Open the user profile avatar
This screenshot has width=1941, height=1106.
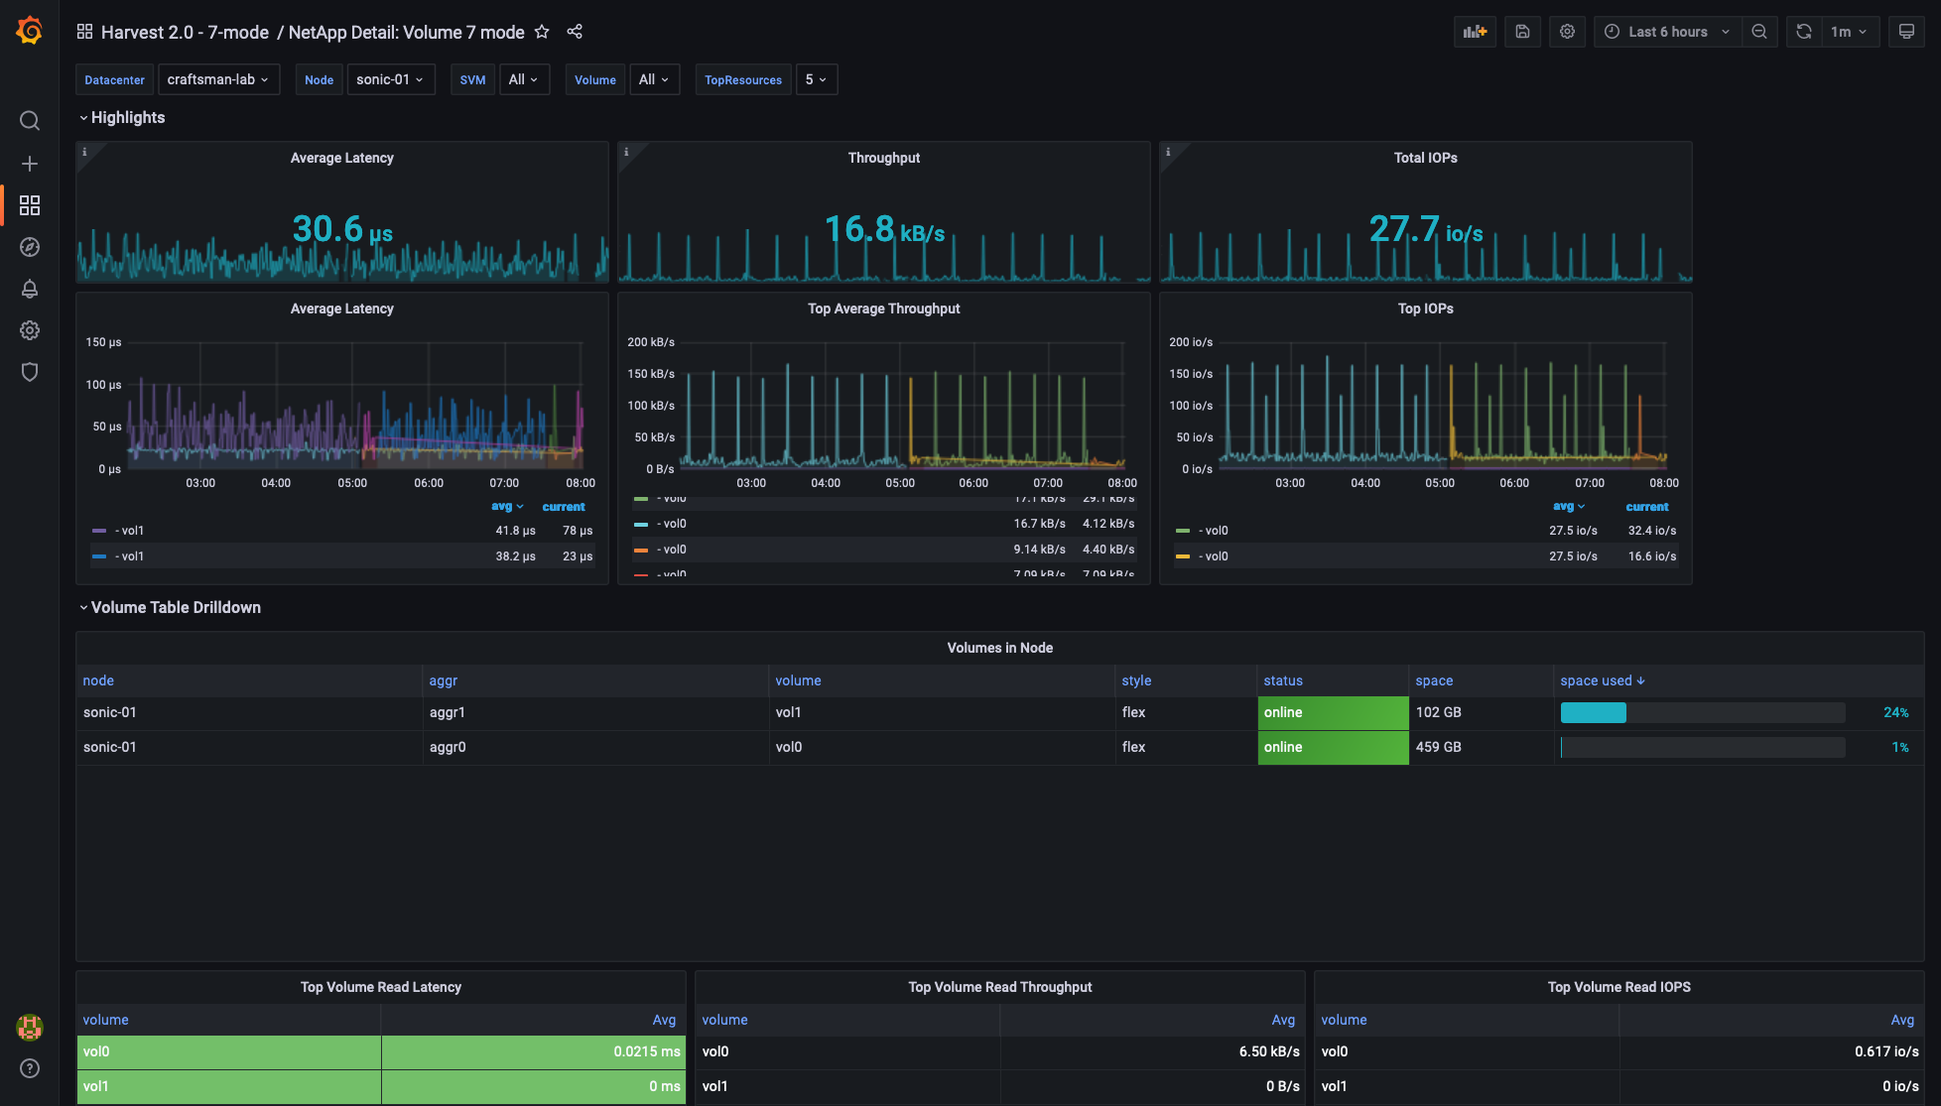pos(30,1028)
